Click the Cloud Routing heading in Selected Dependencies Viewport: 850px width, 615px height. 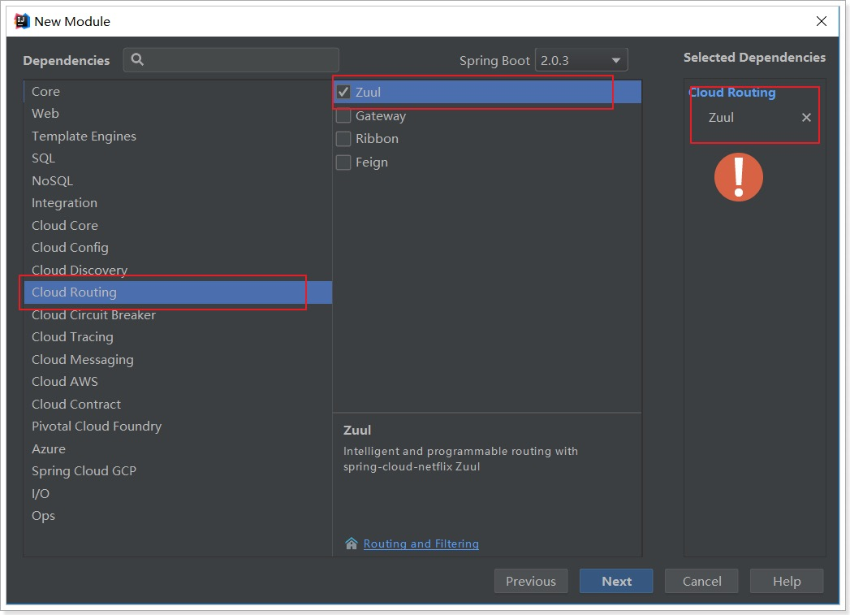coord(732,92)
